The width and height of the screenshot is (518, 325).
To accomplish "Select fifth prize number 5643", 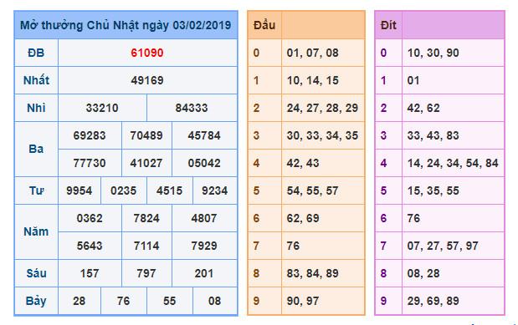I will coord(90,246).
